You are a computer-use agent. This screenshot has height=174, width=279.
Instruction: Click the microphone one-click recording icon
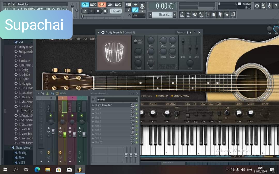[270, 6]
